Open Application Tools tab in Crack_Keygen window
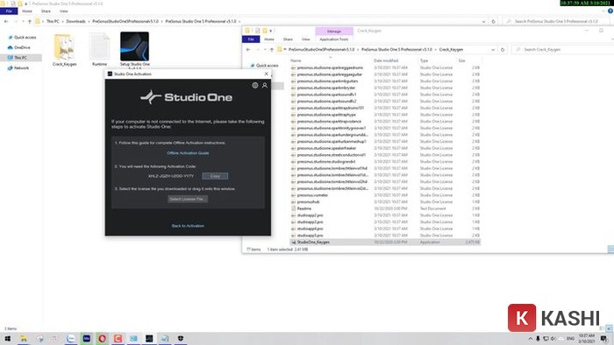This screenshot has height=345, width=614. click(333, 39)
